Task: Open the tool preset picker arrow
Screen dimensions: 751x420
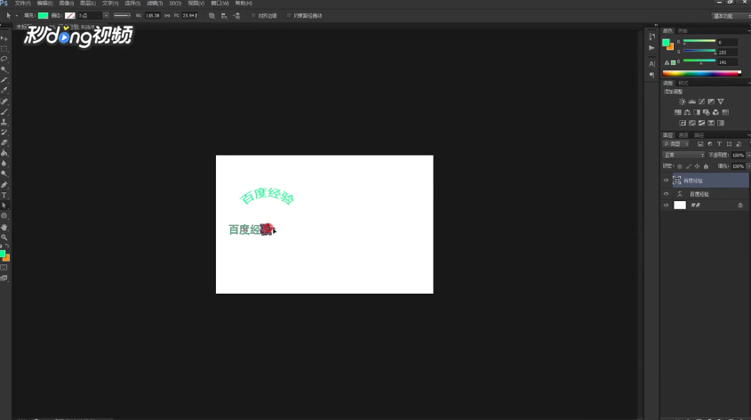Action: click(16, 16)
